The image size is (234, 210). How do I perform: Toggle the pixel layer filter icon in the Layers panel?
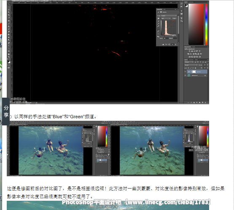[196, 62]
